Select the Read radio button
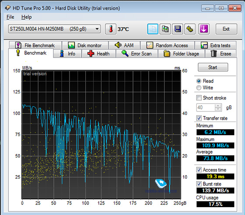Image resolution: width=245 pixels, height=215 pixels. [199, 81]
